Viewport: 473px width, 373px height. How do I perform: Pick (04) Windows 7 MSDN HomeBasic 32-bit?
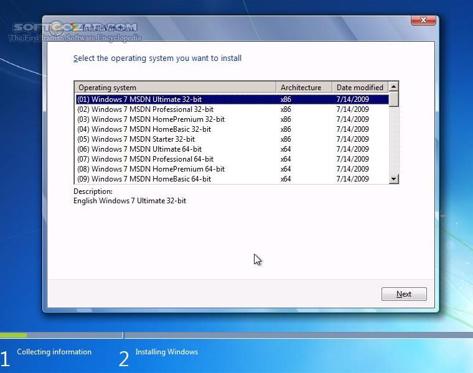pos(232,129)
